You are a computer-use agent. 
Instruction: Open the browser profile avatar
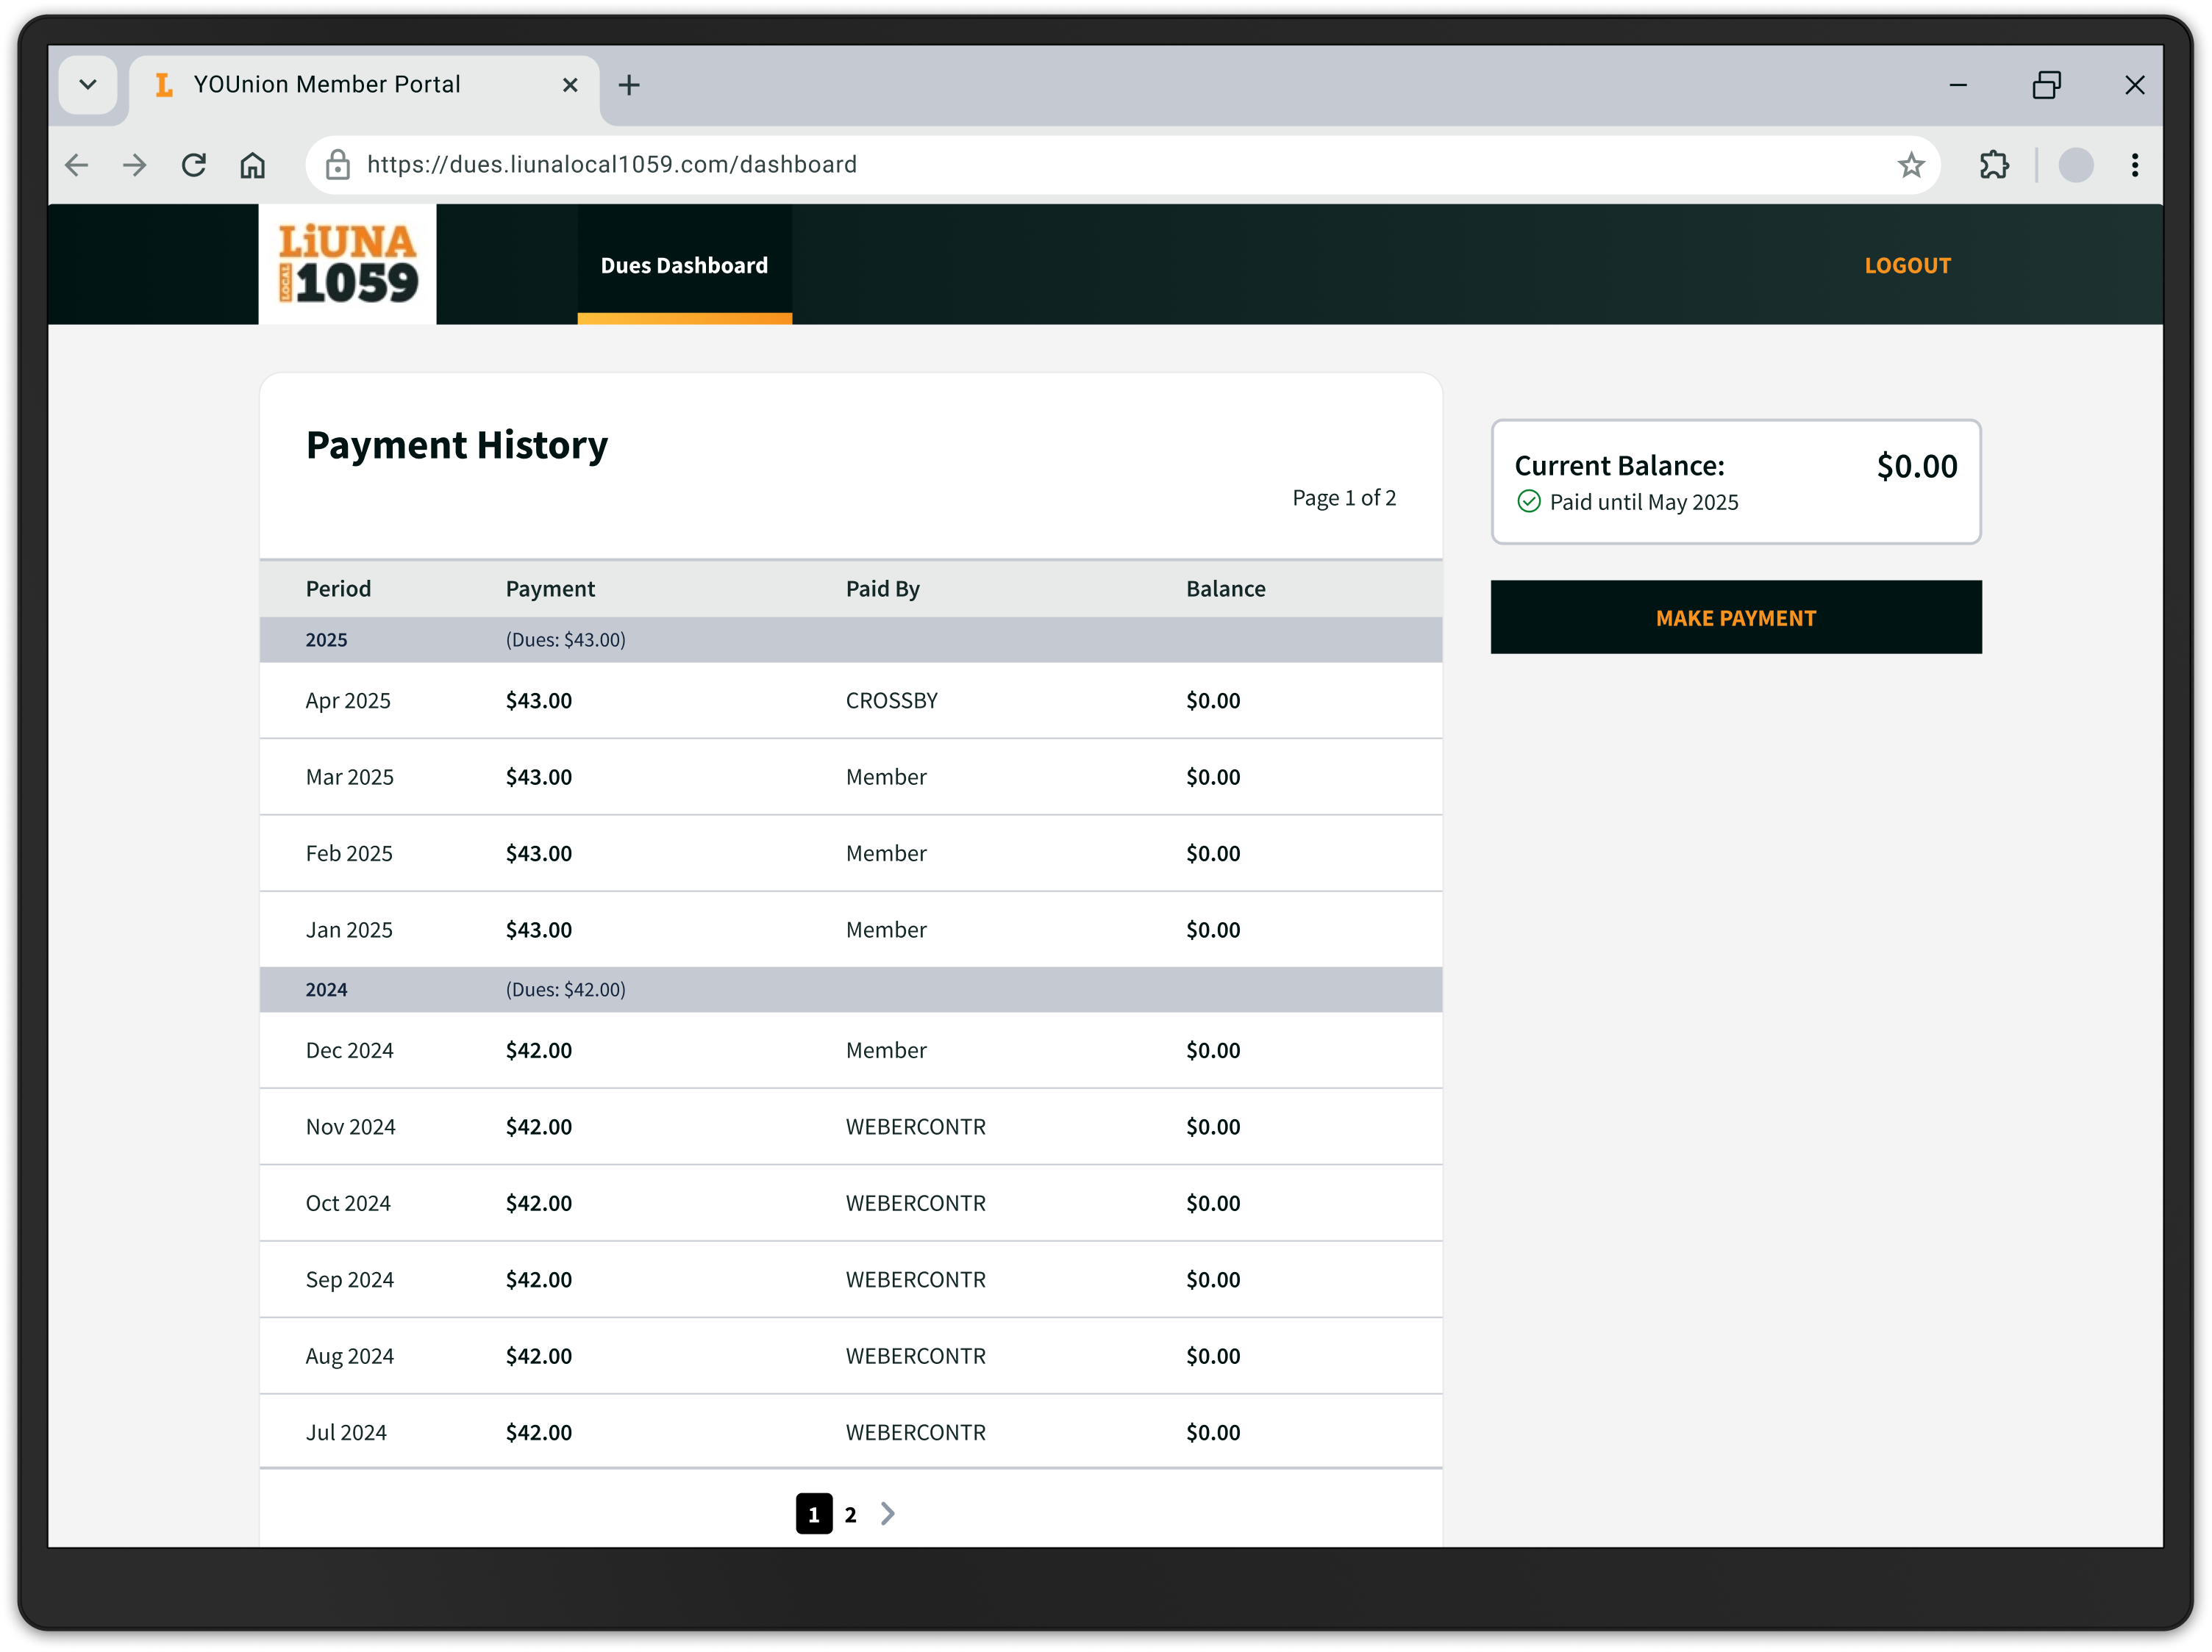[2076, 165]
